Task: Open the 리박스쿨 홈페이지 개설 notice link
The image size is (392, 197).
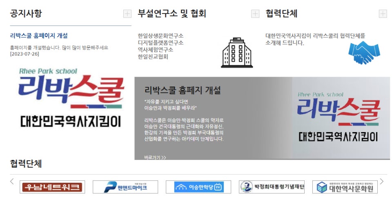Action: (x=39, y=36)
